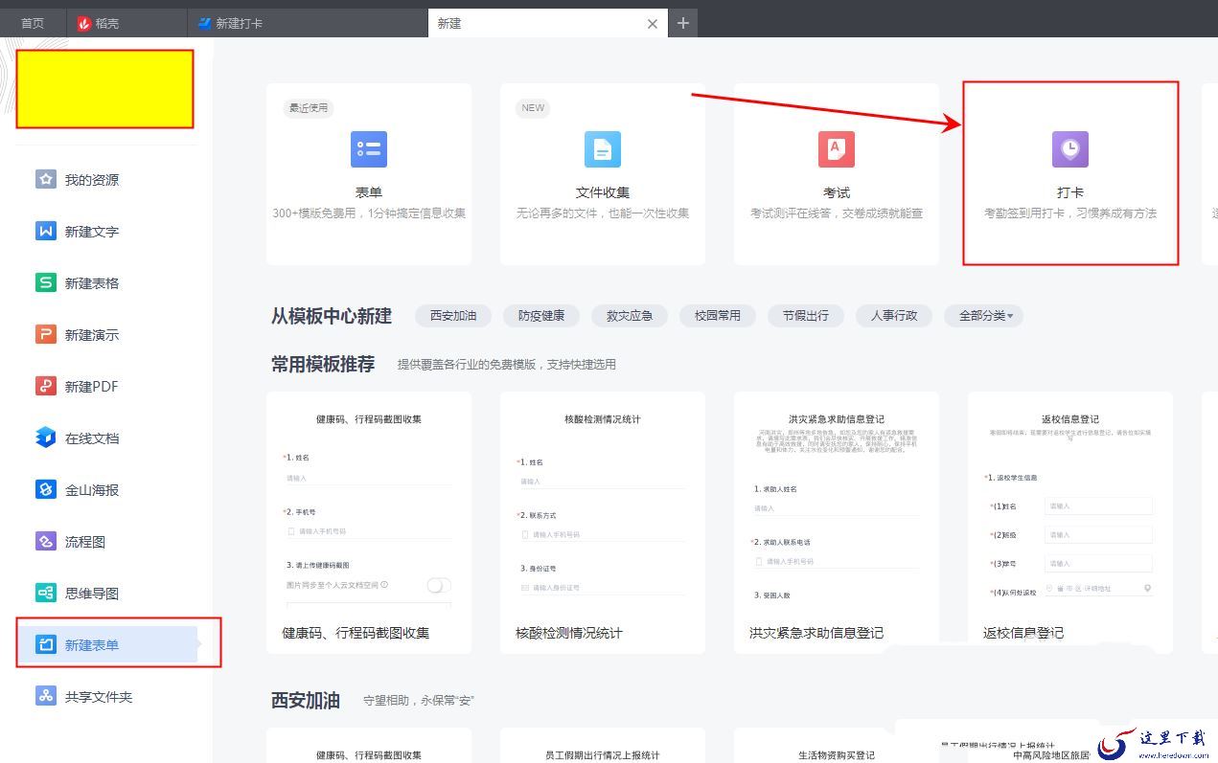Image resolution: width=1218 pixels, height=763 pixels.
Task: Click the 共享文件夹 shared folder icon
Action: click(46, 696)
